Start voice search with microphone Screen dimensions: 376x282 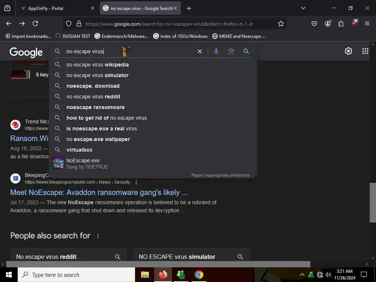point(216,51)
